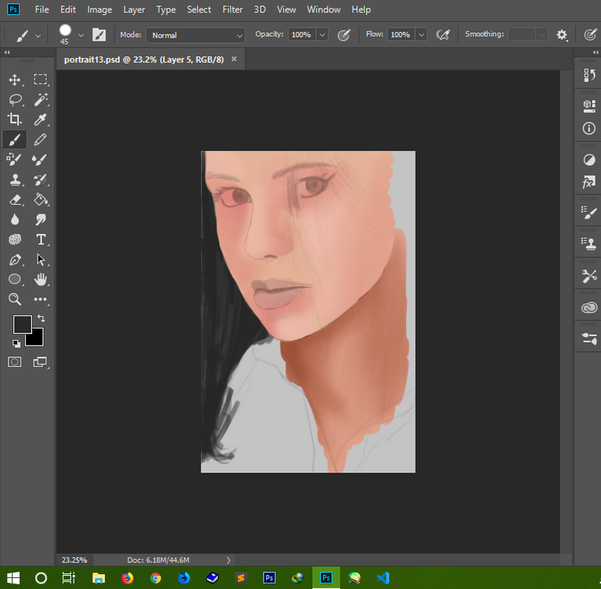Image resolution: width=601 pixels, height=589 pixels.
Task: Open the blending Mode Normal dropdown
Action: click(196, 35)
